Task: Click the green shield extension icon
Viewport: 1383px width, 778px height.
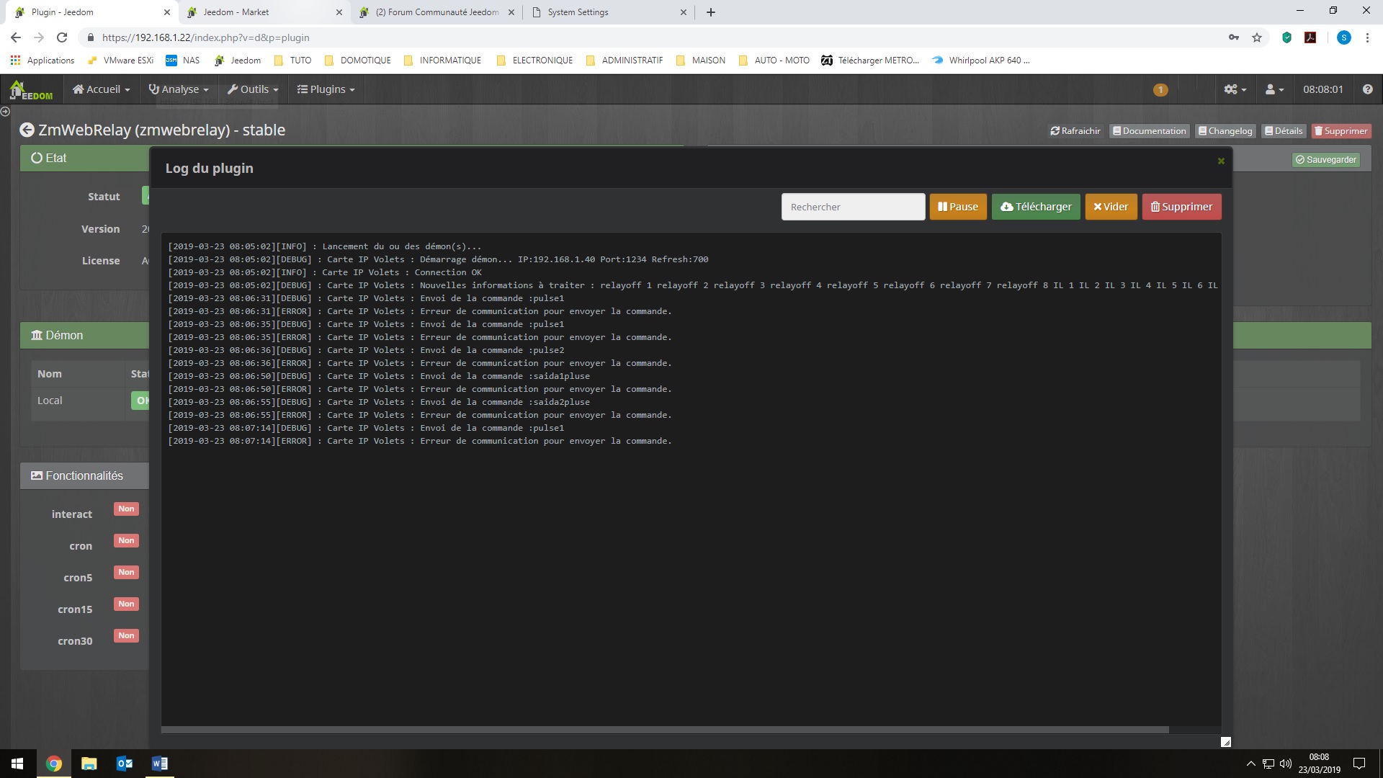Action: click(1286, 37)
